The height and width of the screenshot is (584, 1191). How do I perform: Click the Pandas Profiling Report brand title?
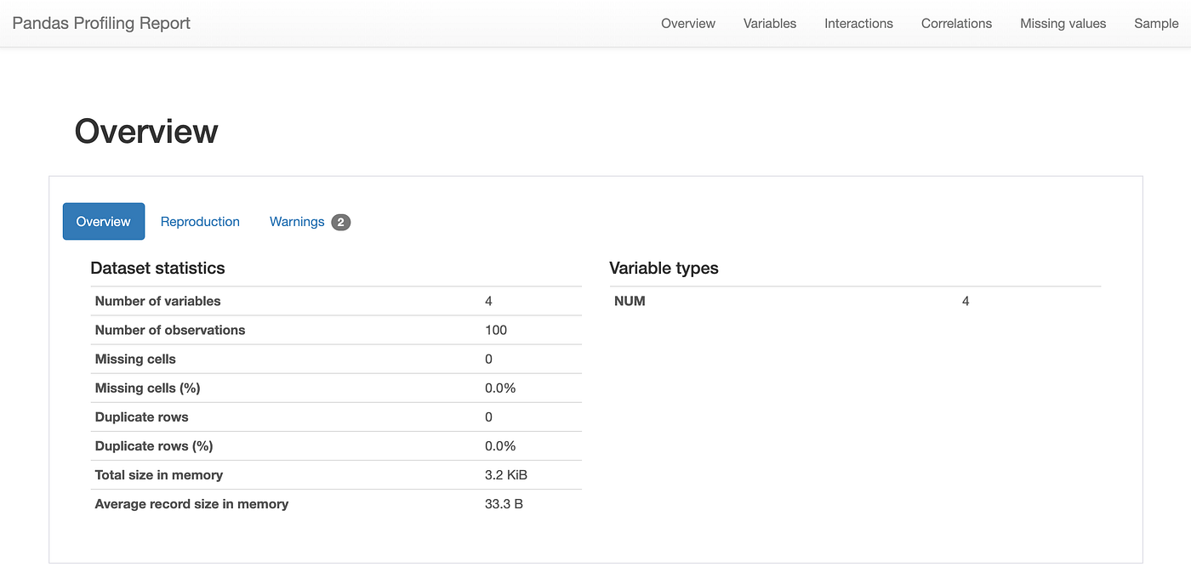pyautogui.click(x=100, y=23)
